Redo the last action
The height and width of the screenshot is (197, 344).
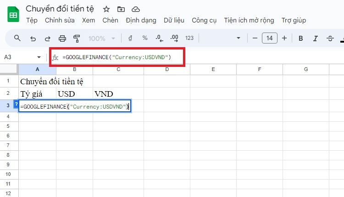coord(47,38)
